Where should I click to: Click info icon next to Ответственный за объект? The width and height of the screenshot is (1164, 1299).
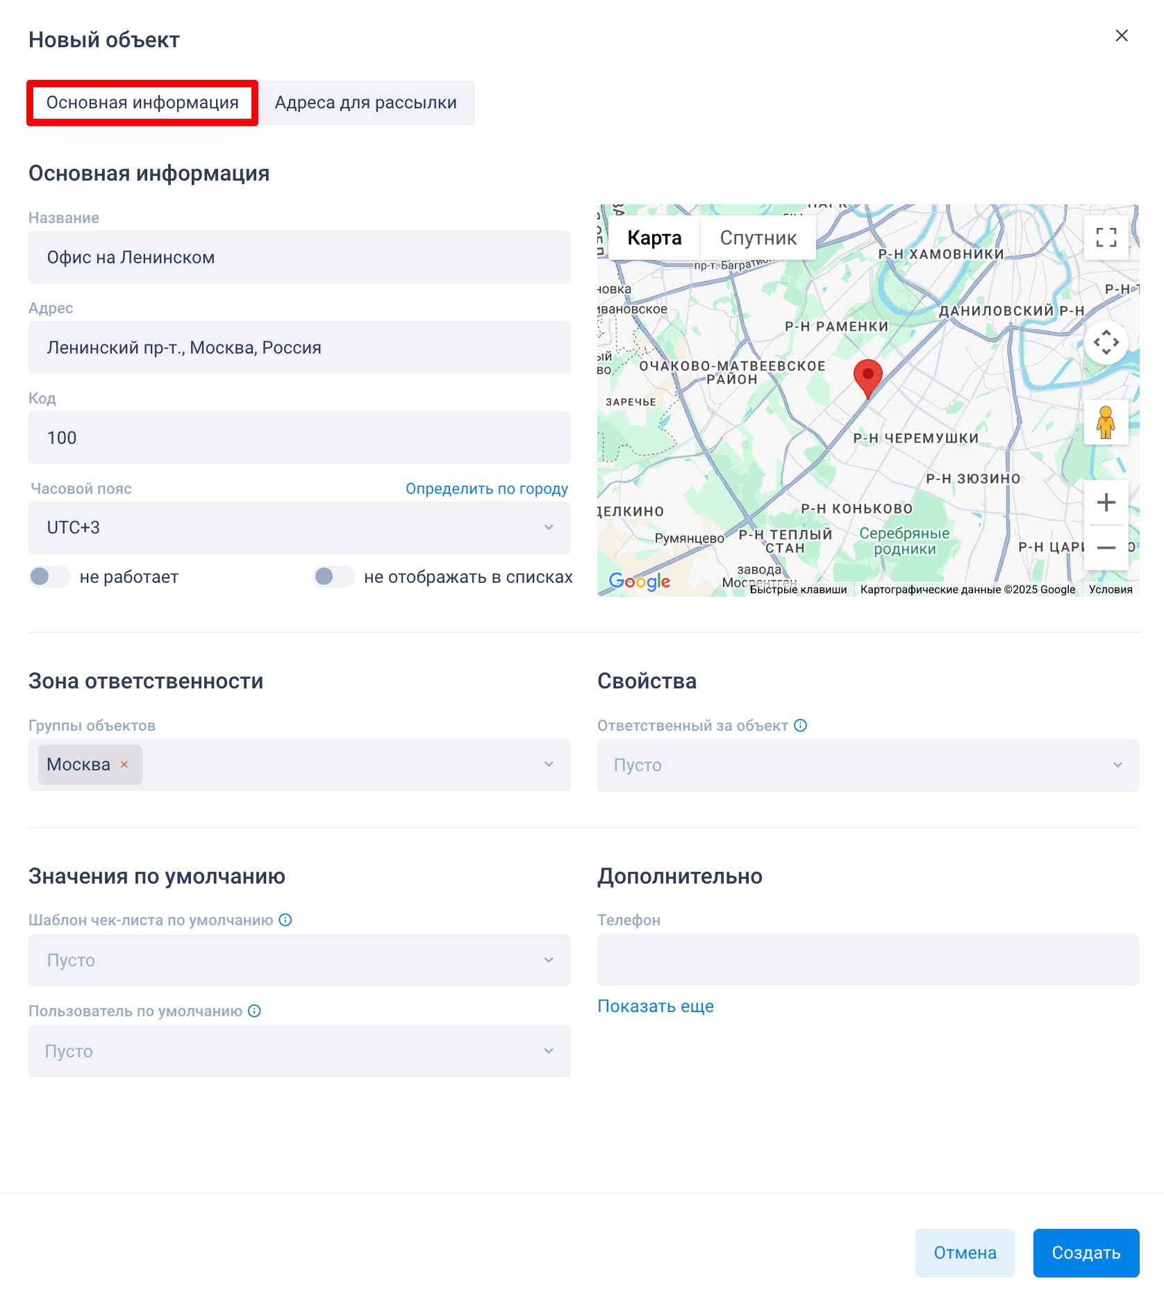[801, 726]
